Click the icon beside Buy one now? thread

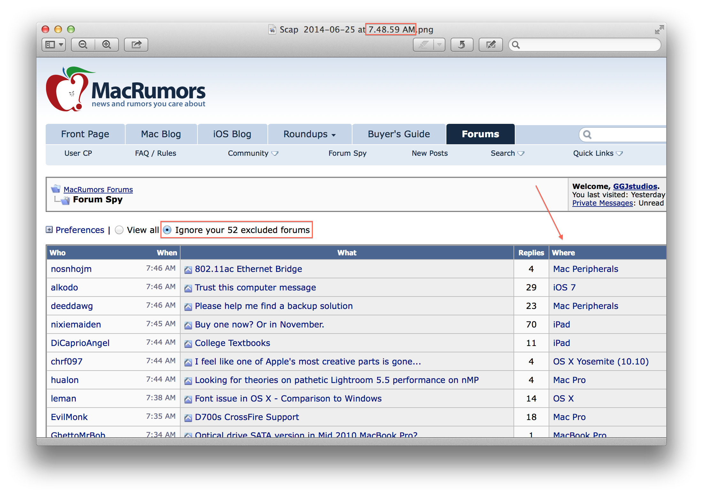(x=188, y=326)
